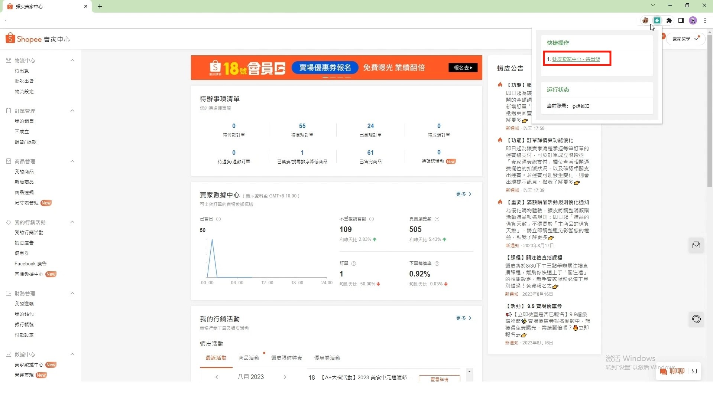Collapse the 物流中心 sidebar section
713x396 pixels.
click(x=72, y=60)
